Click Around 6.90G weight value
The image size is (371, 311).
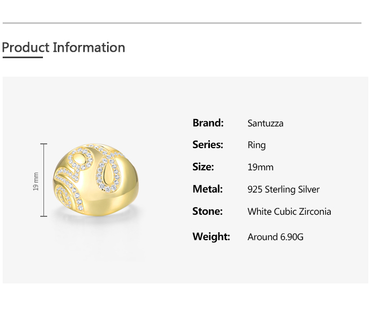point(276,237)
